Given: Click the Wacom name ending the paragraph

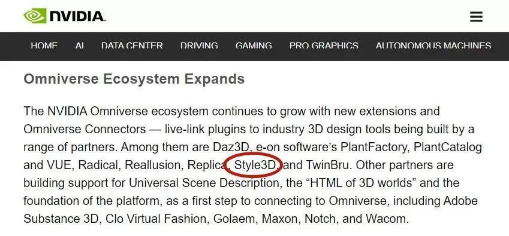Looking at the screenshot, I should tap(386, 219).
